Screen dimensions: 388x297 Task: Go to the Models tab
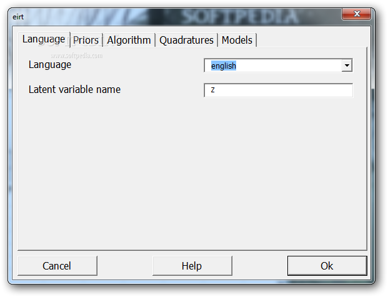coord(237,40)
